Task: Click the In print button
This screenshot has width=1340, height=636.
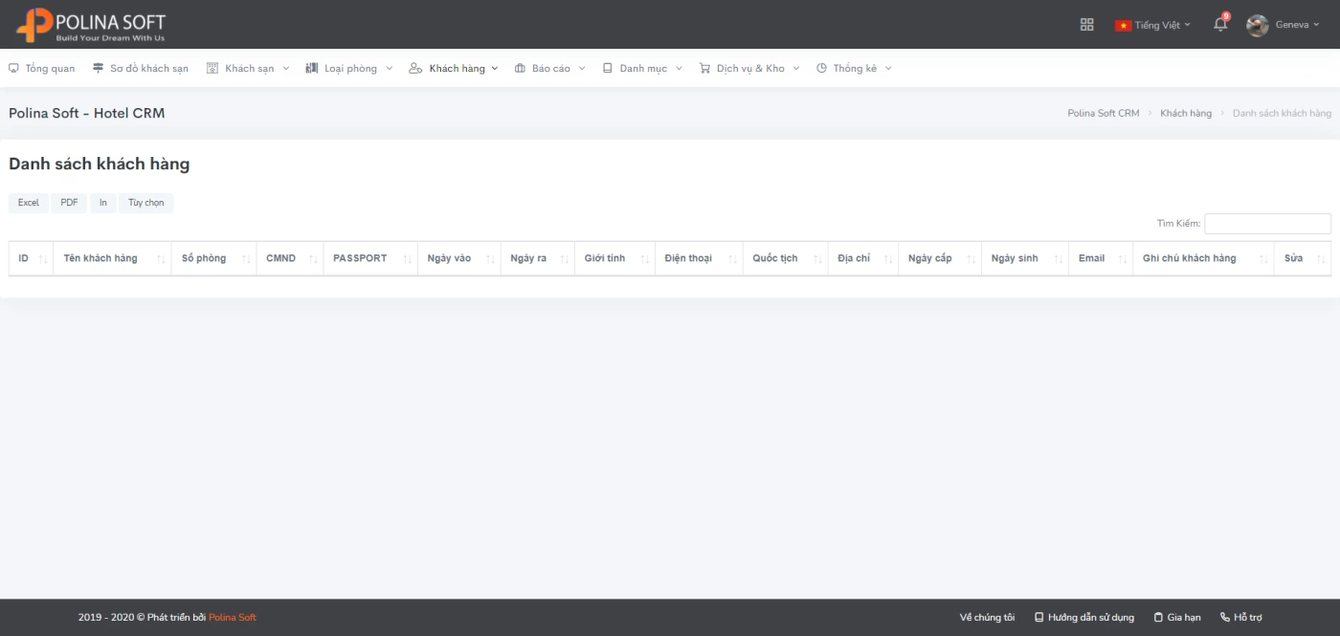Action: click(x=103, y=203)
